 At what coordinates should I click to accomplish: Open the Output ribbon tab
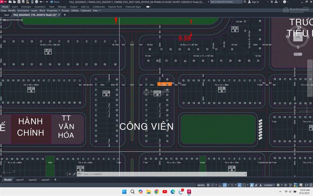tap(73, 7)
